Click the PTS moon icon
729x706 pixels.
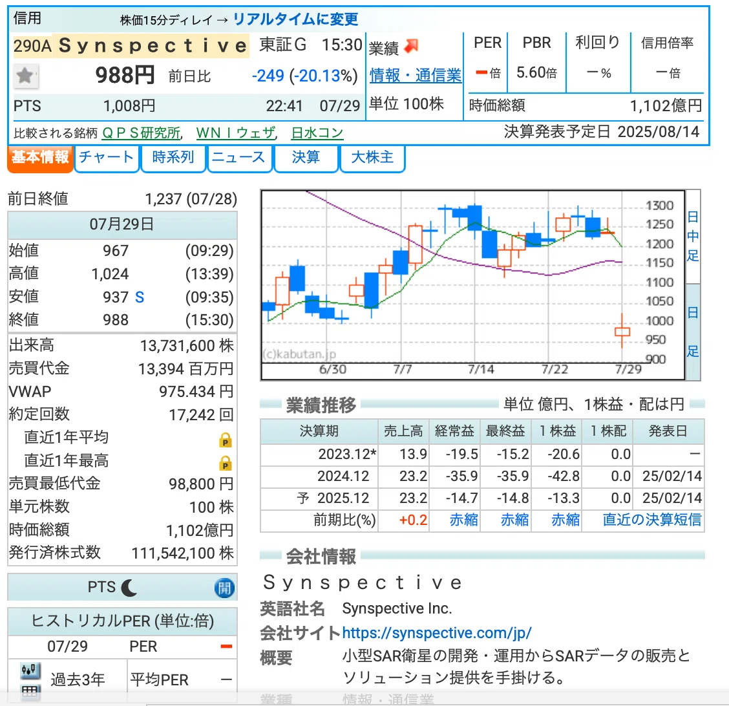click(x=129, y=588)
